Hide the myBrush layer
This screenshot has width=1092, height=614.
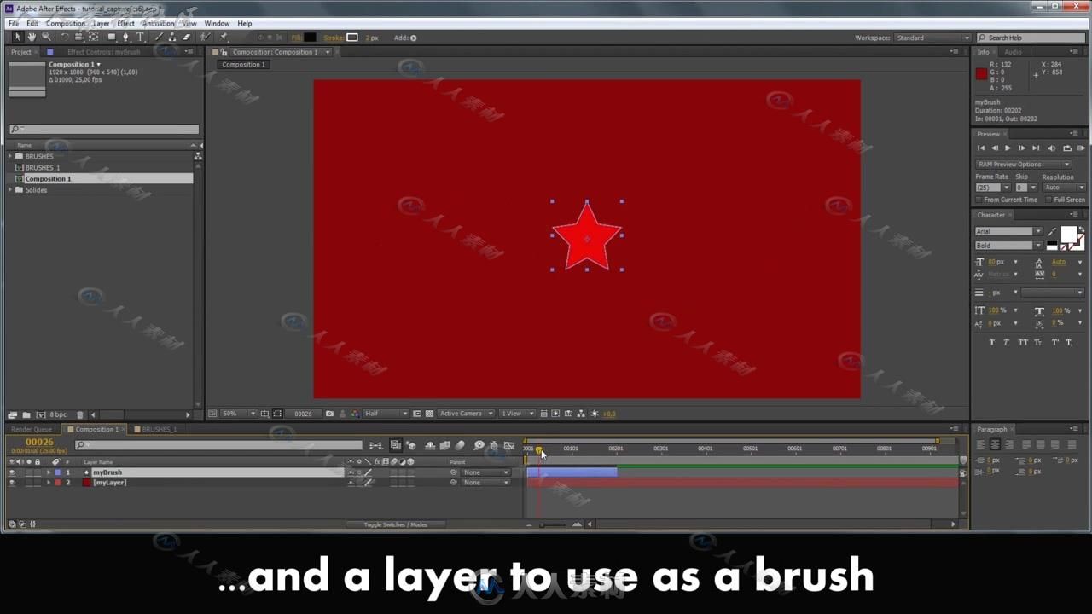point(11,472)
